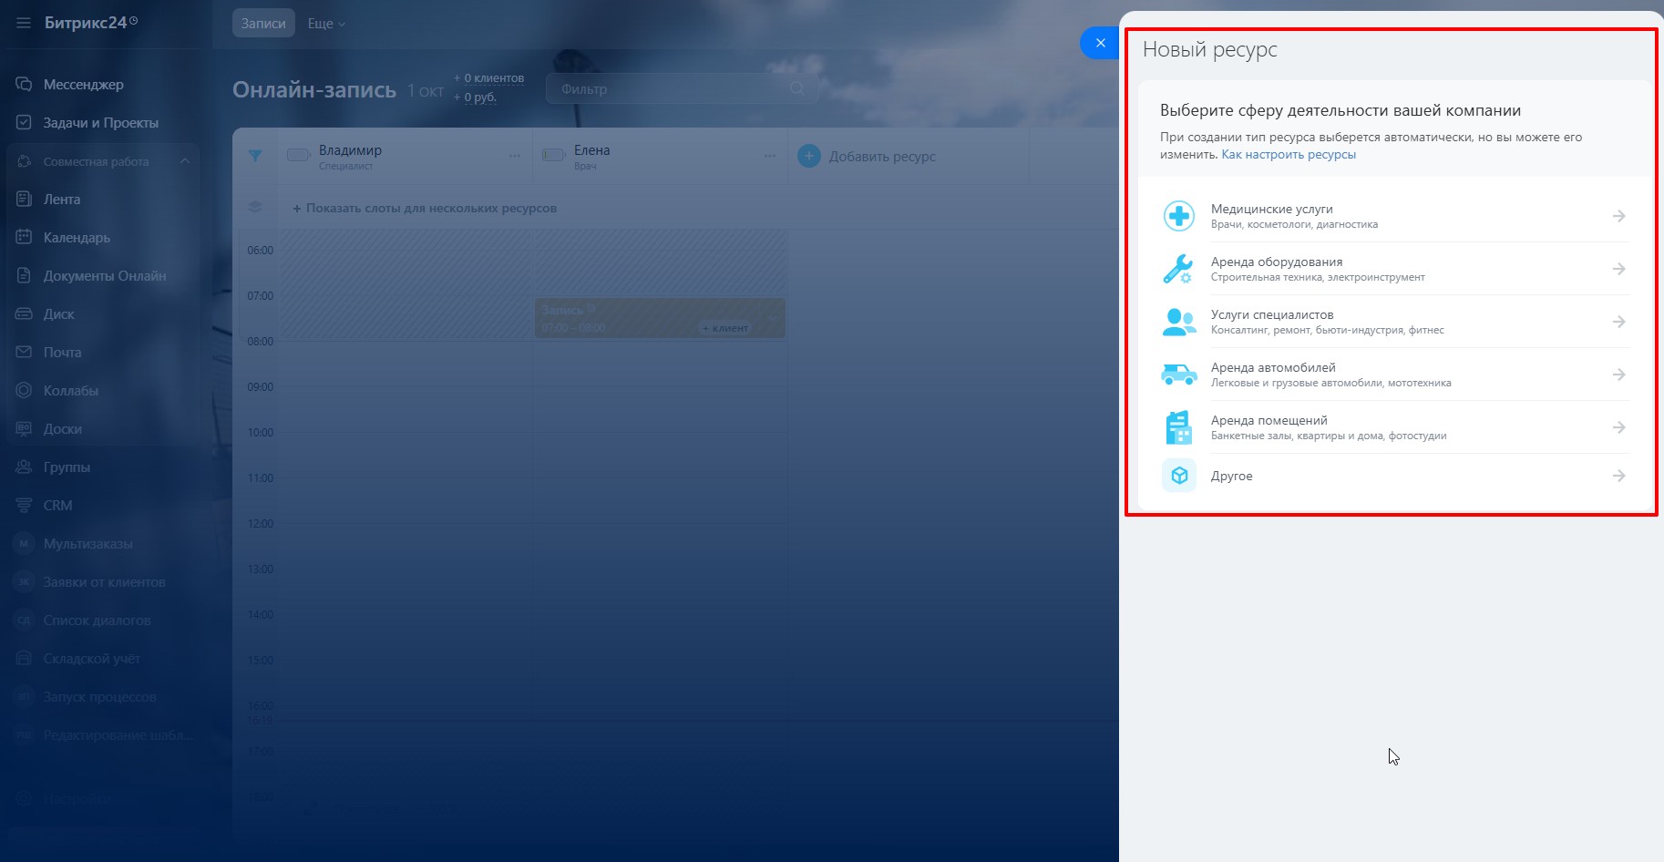This screenshot has height=862, width=1664.
Task: Select the Другое cube icon
Action: [1179, 476]
